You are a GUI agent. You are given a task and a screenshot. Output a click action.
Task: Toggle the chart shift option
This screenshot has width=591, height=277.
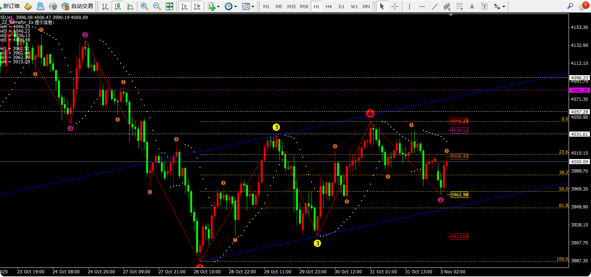point(197,6)
